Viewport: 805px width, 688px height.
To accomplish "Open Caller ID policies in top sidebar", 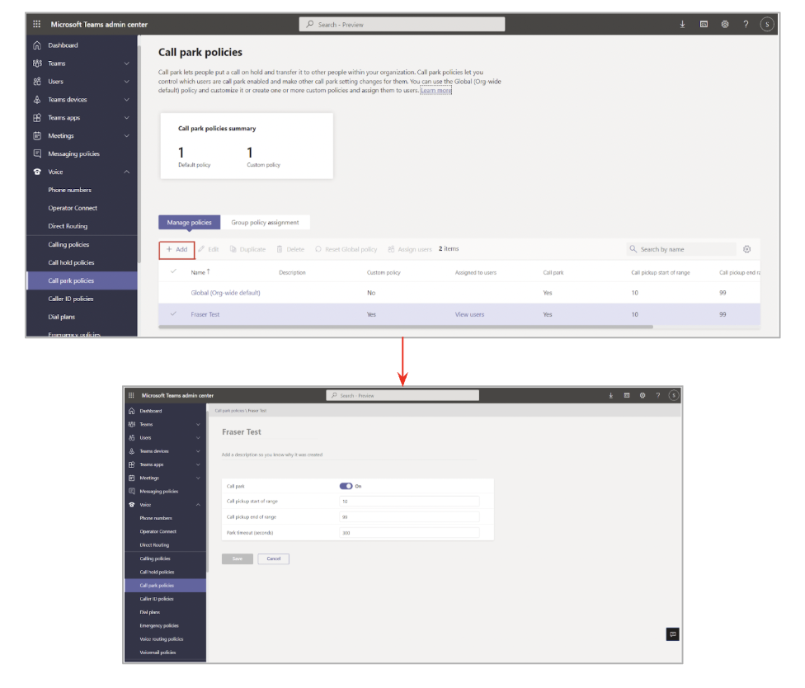I will pos(71,299).
